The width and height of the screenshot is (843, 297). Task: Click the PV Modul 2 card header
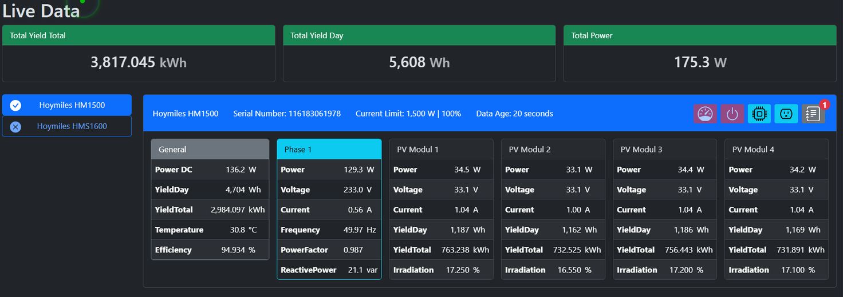coord(553,149)
